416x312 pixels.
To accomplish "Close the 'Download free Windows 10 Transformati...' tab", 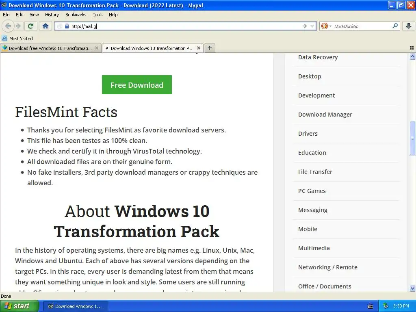I will click(97, 48).
